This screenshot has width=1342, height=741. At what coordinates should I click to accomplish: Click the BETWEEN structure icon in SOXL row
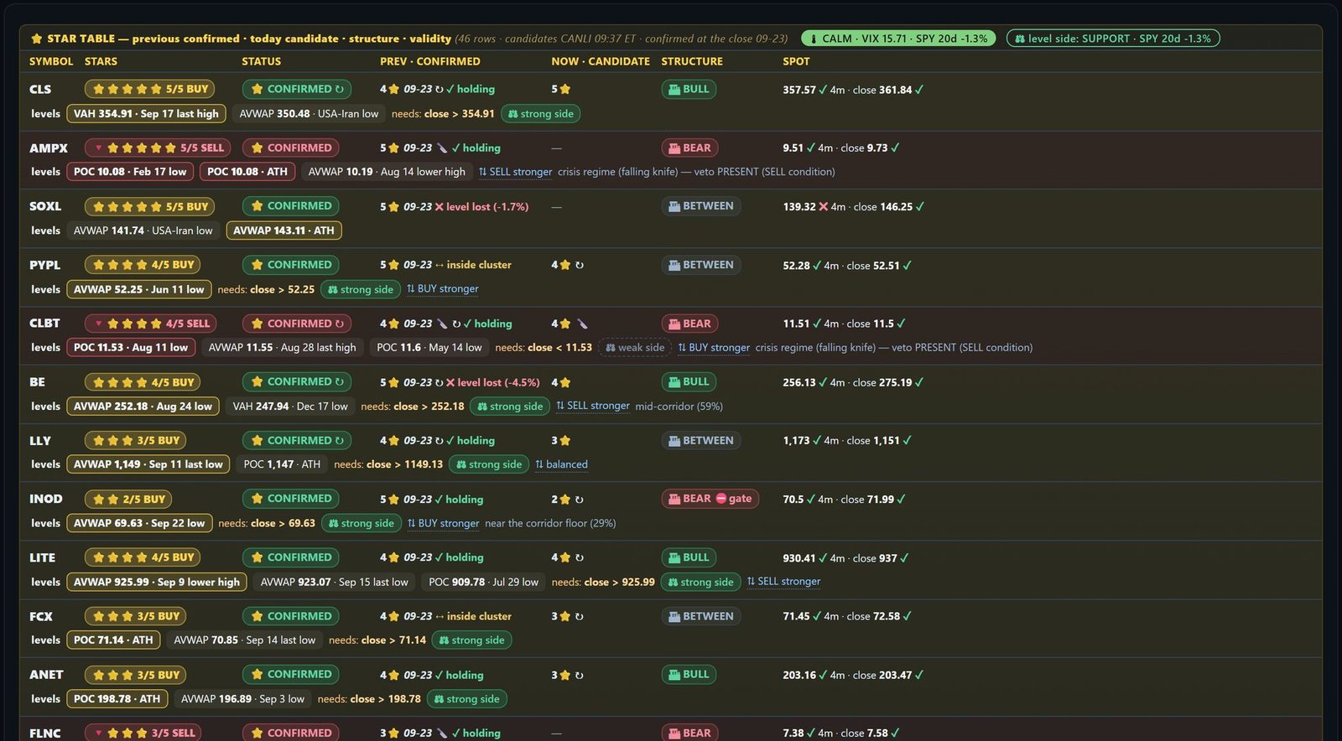pyautogui.click(x=674, y=206)
